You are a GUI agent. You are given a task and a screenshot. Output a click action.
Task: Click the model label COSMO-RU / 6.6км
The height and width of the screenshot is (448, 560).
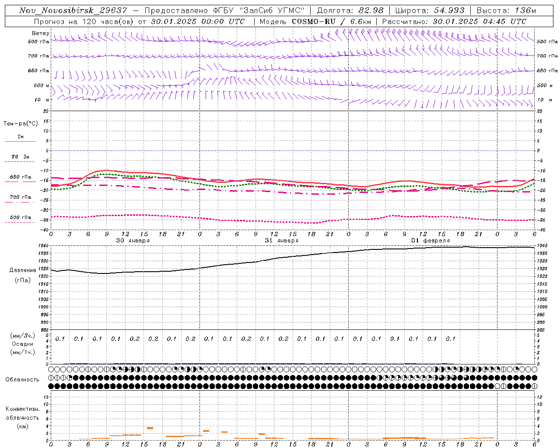332,21
